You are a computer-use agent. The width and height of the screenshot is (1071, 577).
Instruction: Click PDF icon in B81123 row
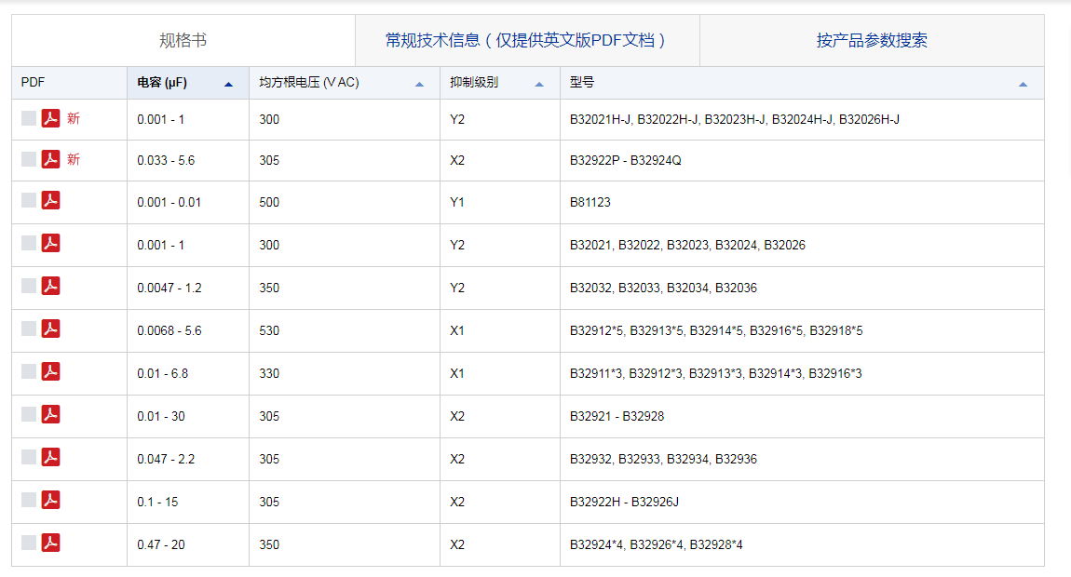pyautogui.click(x=50, y=200)
